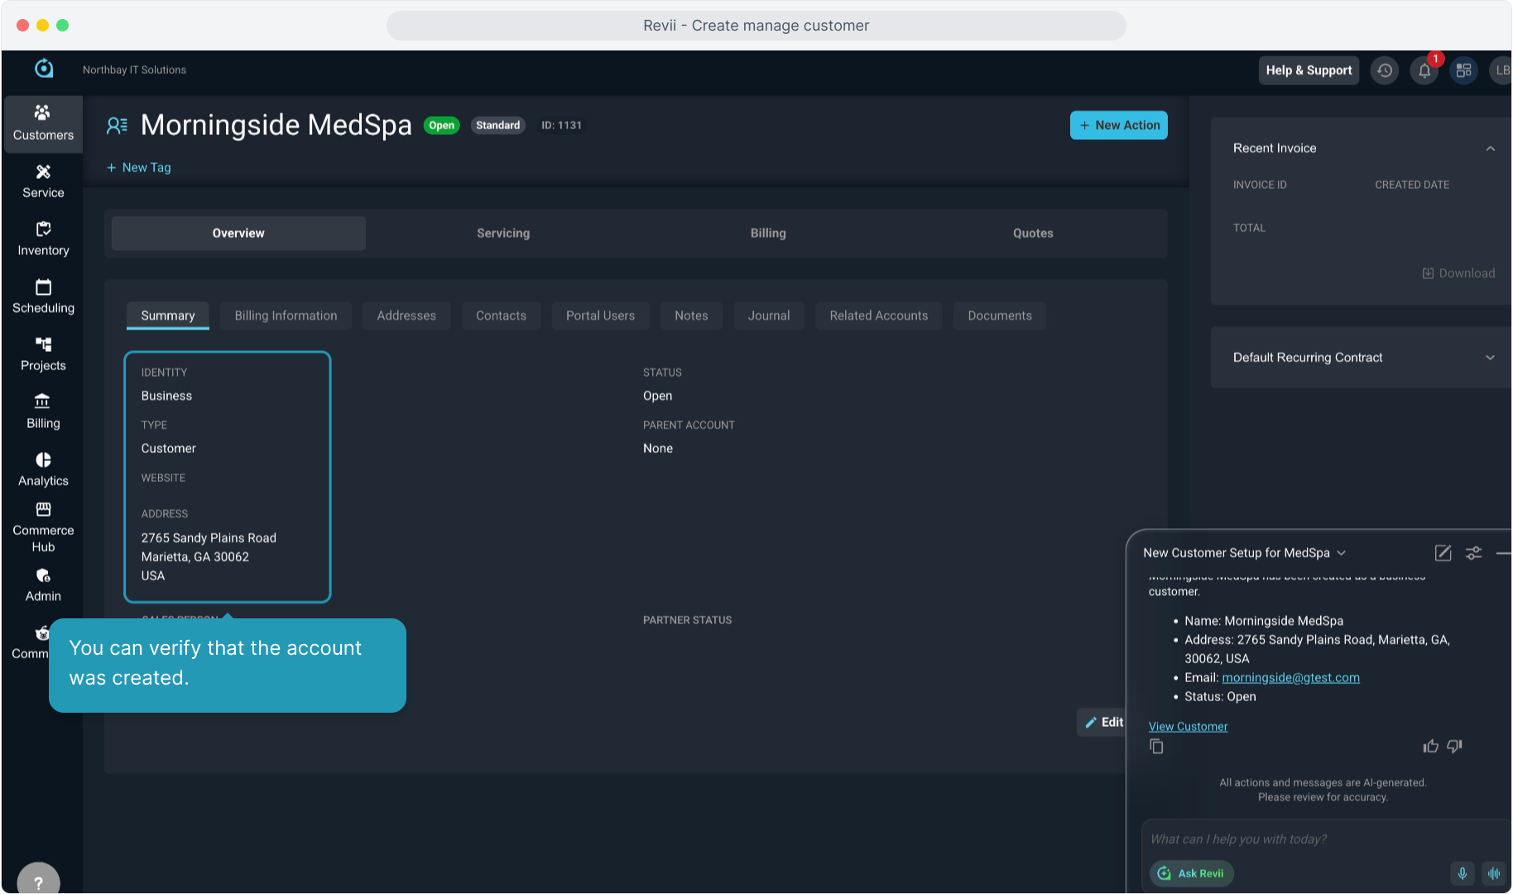Collapse the Recent Invoice panel
Image resolution: width=1513 pixels, height=894 pixels.
1490,149
